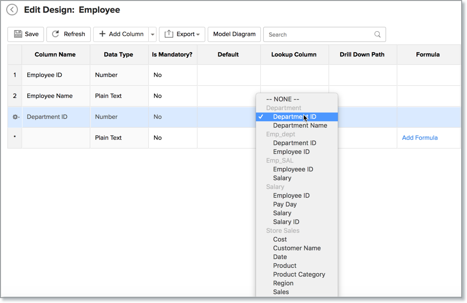
Task: Click inside the Search input field
Action: 317,35
